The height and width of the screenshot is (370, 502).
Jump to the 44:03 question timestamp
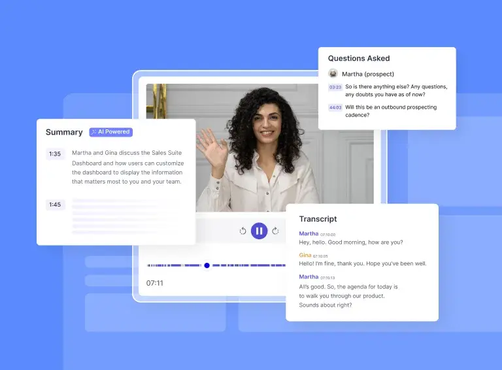(x=335, y=108)
